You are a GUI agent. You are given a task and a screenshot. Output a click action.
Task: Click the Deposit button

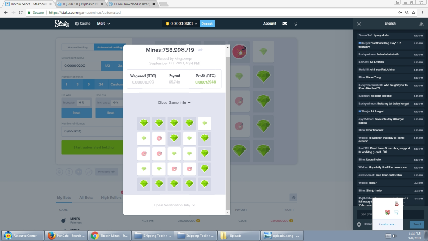pyautogui.click(x=207, y=24)
